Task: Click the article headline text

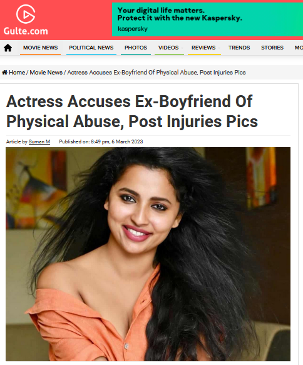Action: click(x=132, y=111)
